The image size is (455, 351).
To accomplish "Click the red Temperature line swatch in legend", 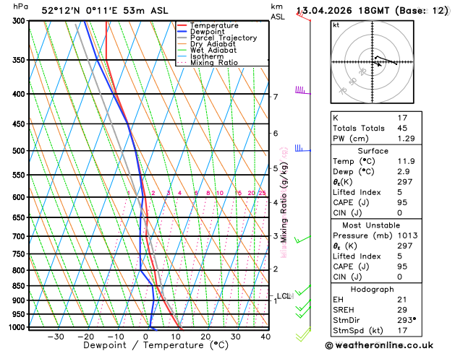I will [x=182, y=25].
